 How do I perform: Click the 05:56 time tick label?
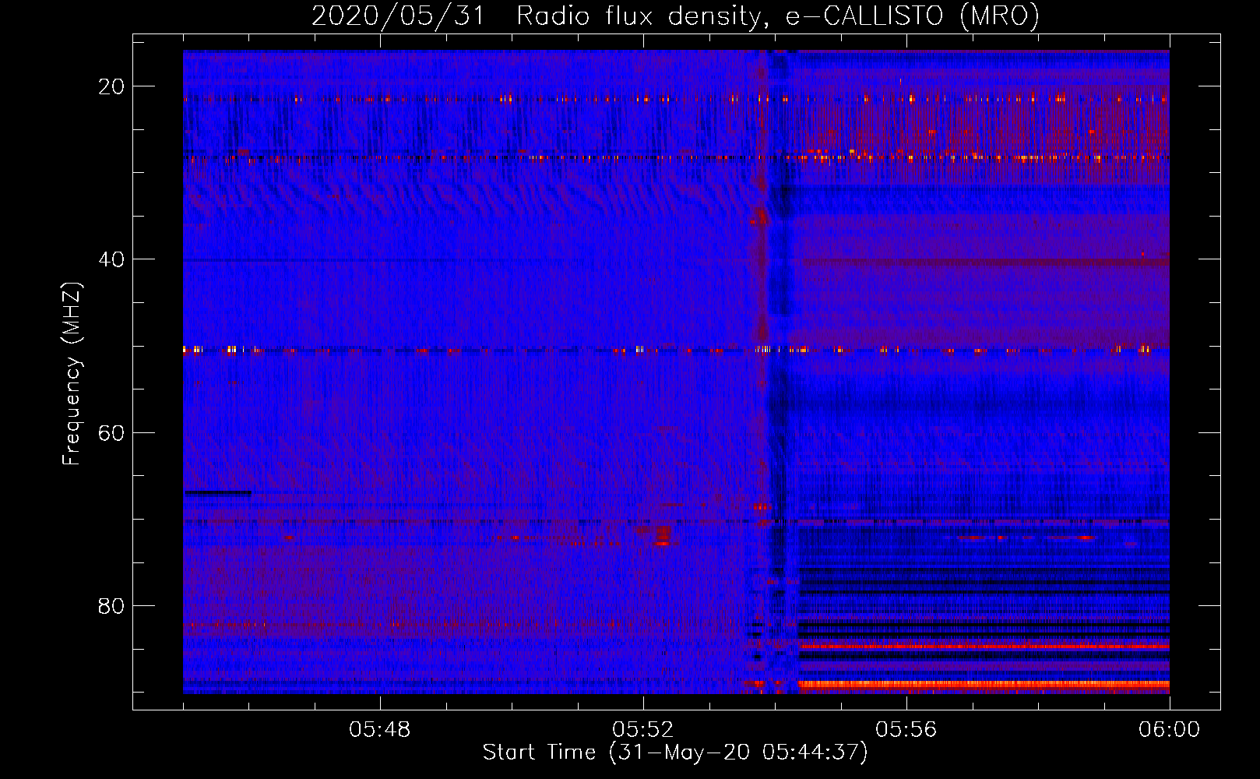(906, 730)
